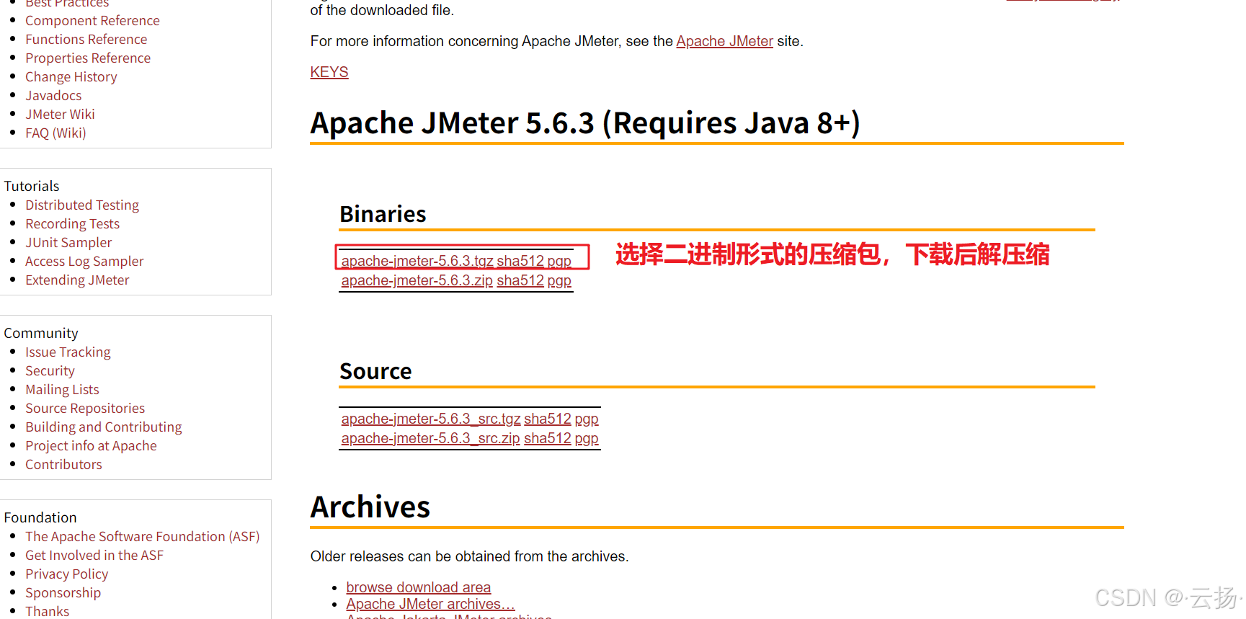Open the Extending JMeter tutorial
1246x619 pixels.
[77, 280]
